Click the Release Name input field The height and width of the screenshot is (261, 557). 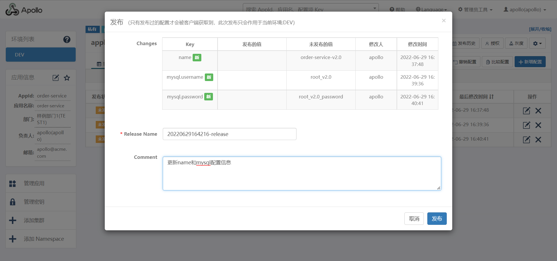point(229,134)
